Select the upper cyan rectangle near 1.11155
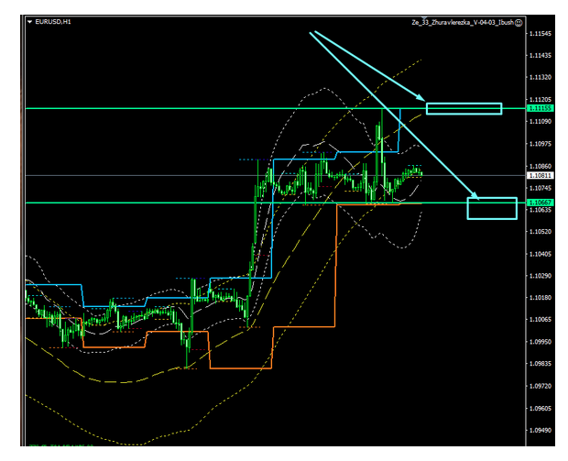 464,108
